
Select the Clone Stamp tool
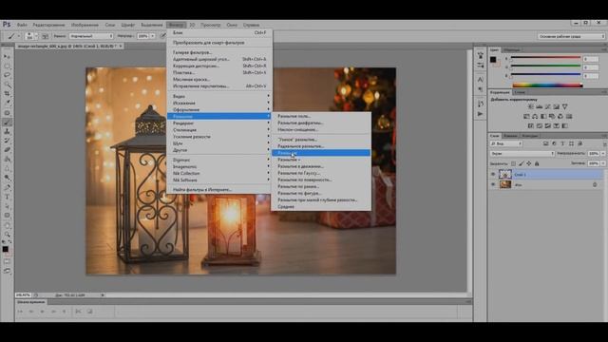click(x=7, y=131)
